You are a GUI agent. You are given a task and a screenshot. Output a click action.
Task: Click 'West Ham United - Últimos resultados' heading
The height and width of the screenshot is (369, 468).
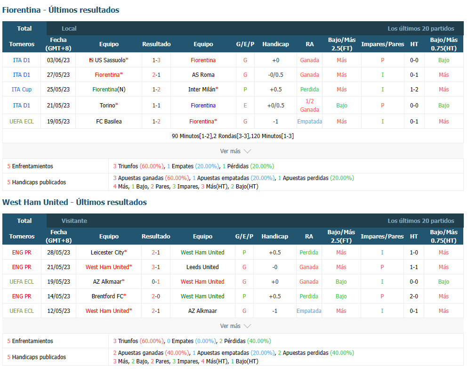tap(74, 203)
